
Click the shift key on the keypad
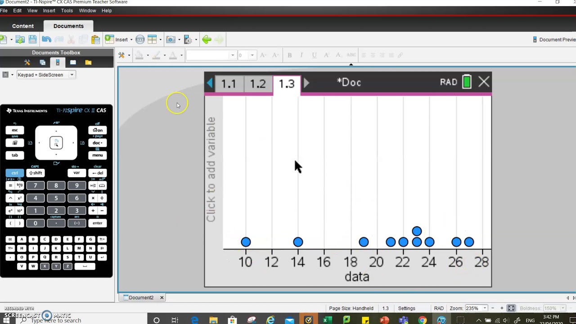click(x=36, y=173)
